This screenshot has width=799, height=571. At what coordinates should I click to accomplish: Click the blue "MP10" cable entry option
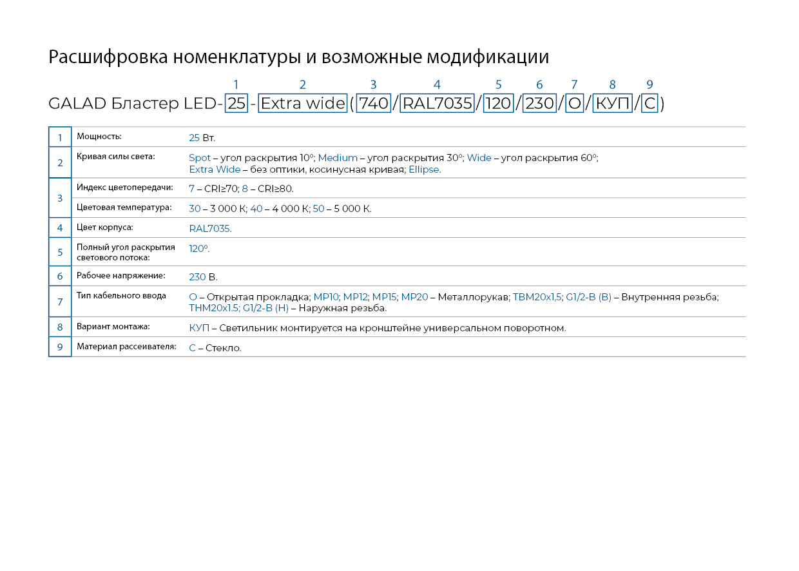(x=326, y=297)
